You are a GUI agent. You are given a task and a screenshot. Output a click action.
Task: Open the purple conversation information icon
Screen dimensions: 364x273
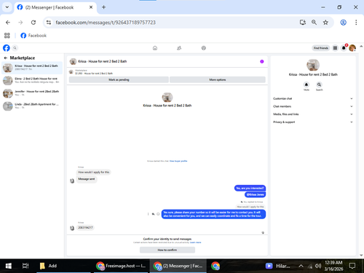[x=262, y=61]
